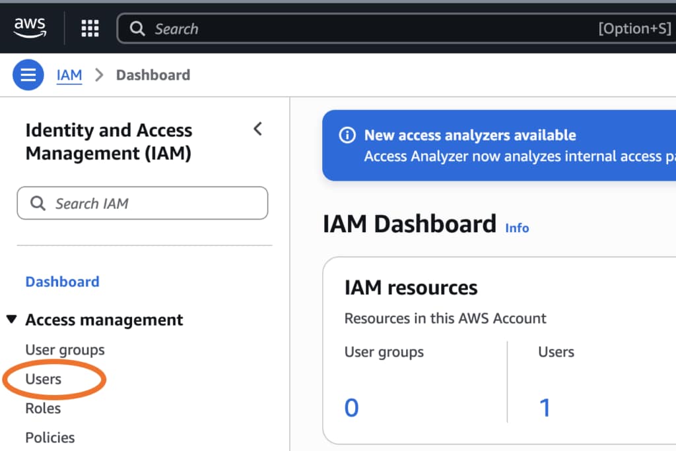Focus the top AWS Search field

click(x=370, y=29)
